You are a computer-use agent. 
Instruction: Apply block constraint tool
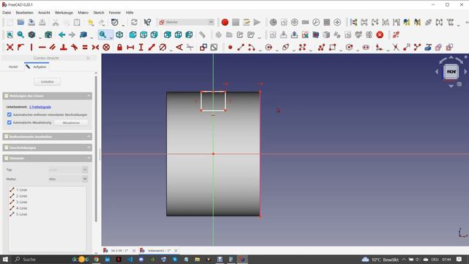(106, 47)
